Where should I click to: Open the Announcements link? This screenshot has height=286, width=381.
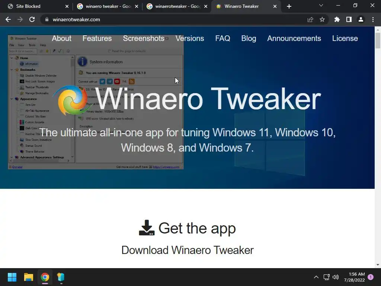click(x=294, y=38)
